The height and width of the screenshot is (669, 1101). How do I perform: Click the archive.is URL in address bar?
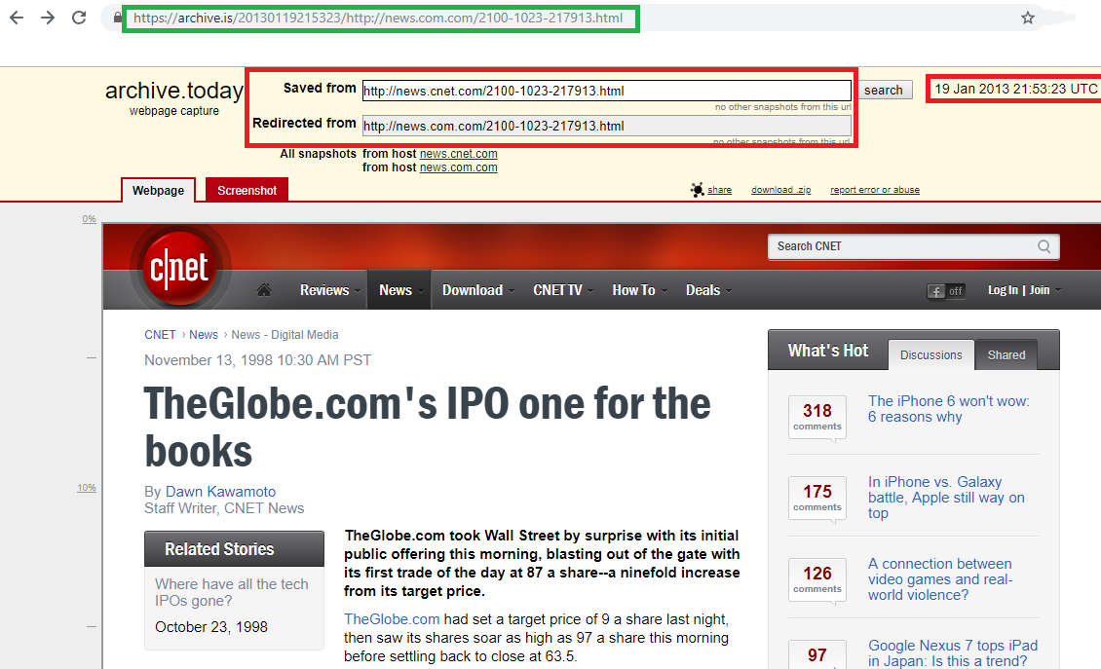click(378, 18)
